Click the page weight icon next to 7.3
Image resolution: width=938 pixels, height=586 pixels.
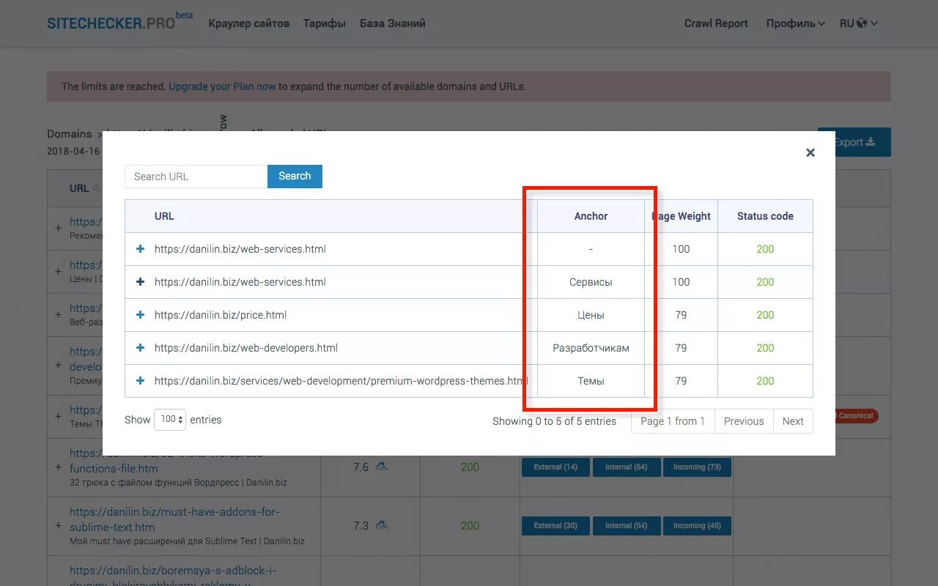(x=382, y=525)
